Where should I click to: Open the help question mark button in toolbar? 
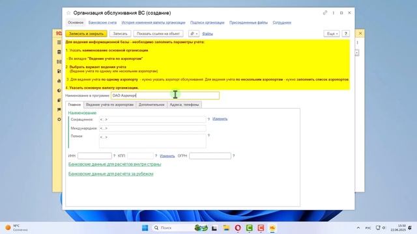tap(345, 34)
